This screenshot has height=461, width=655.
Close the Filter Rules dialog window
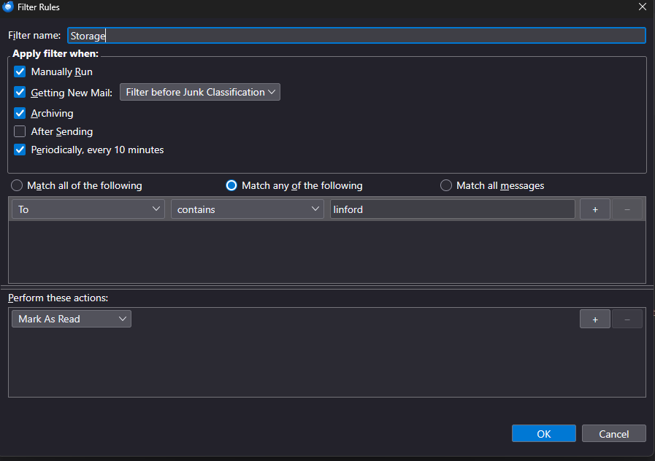coord(642,7)
